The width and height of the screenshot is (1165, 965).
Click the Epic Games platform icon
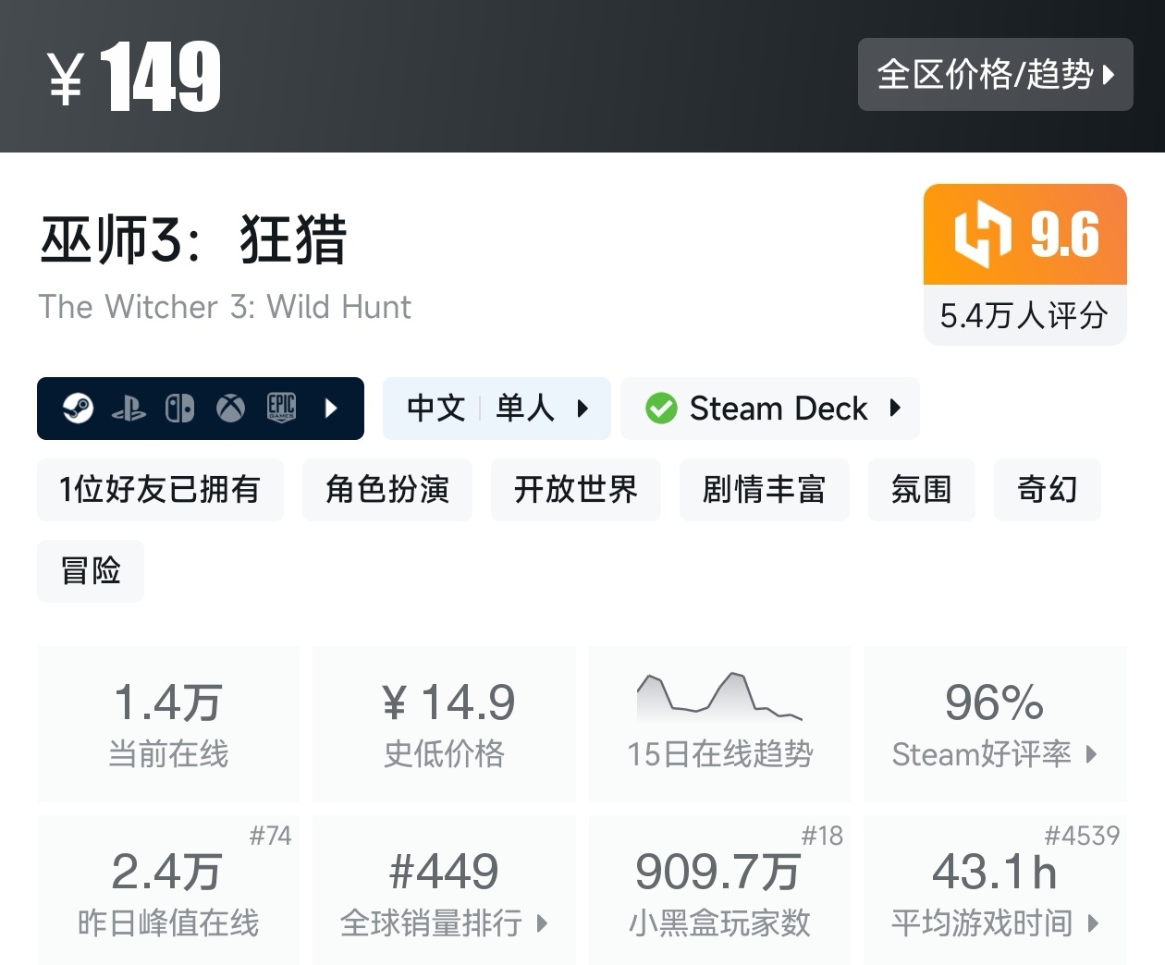coord(281,408)
